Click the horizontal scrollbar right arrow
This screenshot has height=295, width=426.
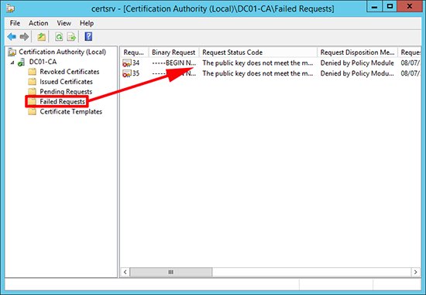415,272
